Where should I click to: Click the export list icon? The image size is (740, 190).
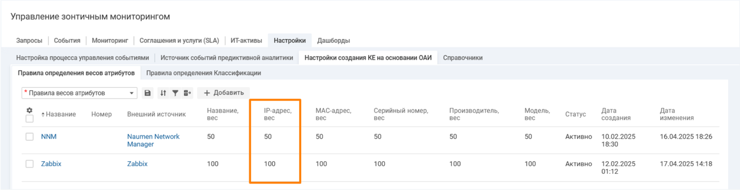pyautogui.click(x=187, y=93)
